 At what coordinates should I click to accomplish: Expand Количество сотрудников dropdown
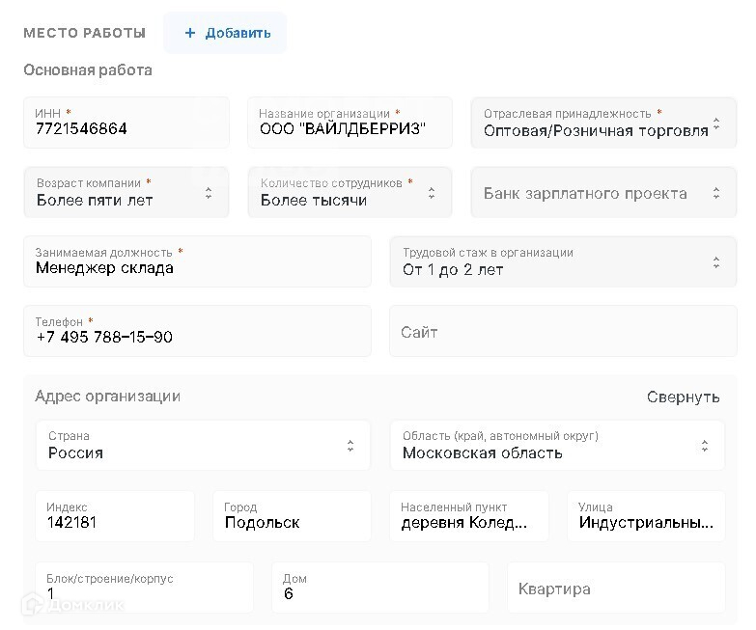350,193
